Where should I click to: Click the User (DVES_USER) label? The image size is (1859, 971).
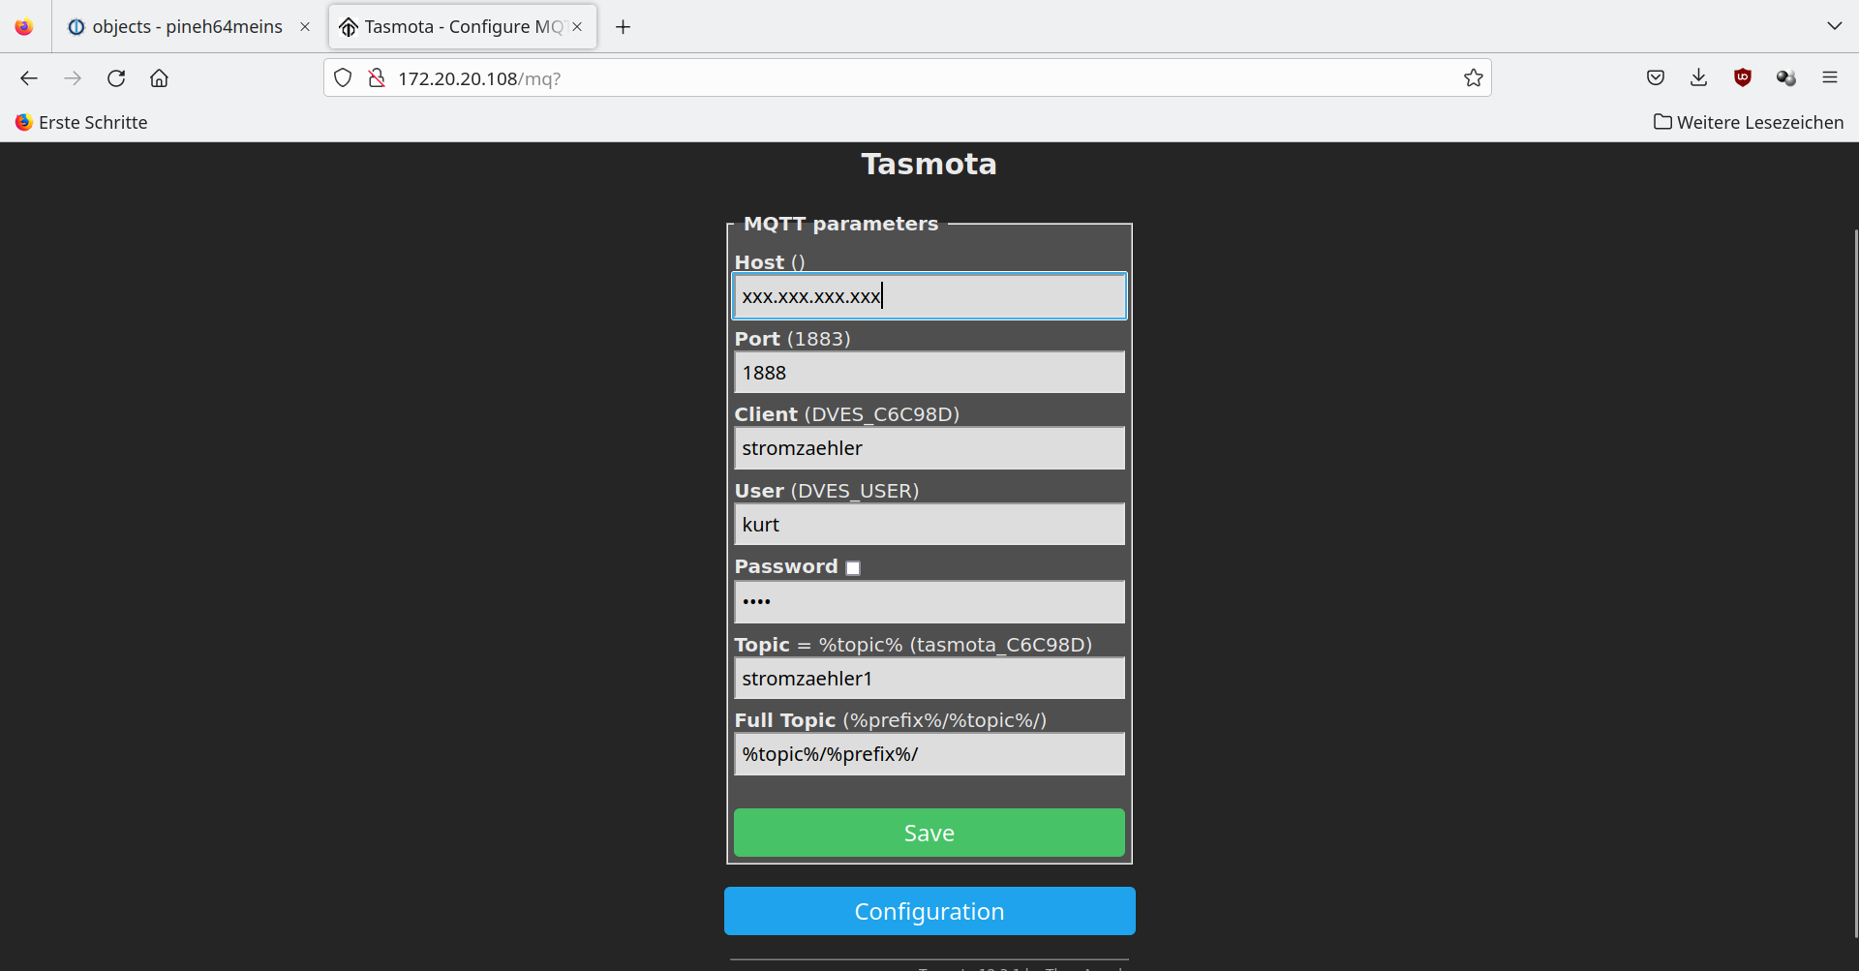(826, 491)
